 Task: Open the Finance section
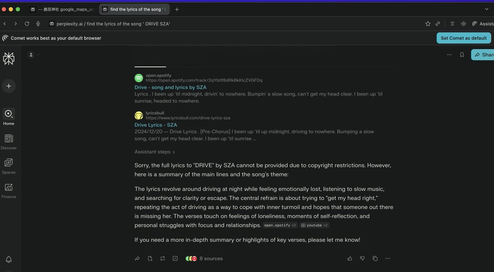point(9,190)
